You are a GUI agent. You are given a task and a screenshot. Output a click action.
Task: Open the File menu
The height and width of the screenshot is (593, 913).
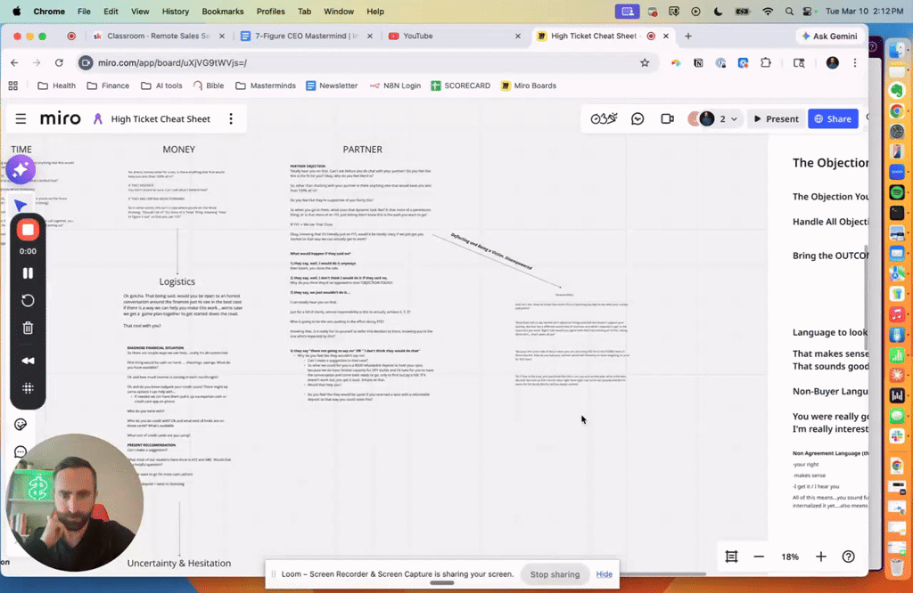point(84,11)
